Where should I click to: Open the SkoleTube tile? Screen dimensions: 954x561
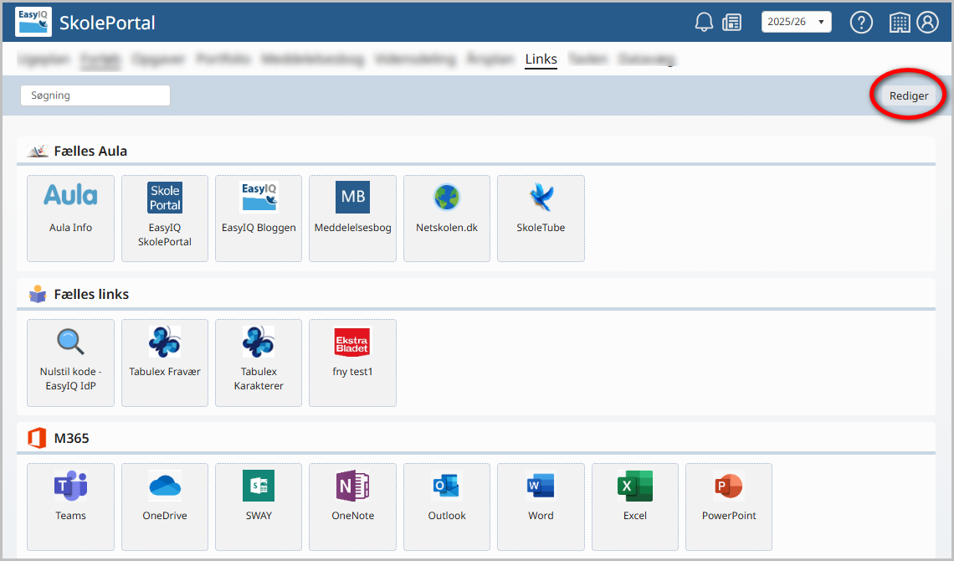click(x=541, y=219)
